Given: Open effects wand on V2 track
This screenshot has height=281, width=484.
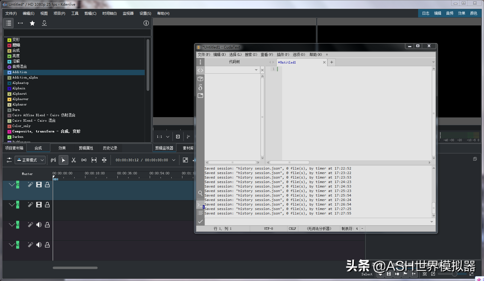Looking at the screenshot, I should pos(30,185).
